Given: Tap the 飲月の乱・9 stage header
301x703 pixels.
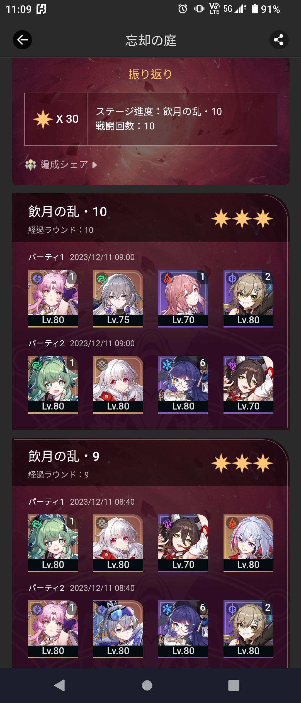Looking at the screenshot, I should (151, 463).
